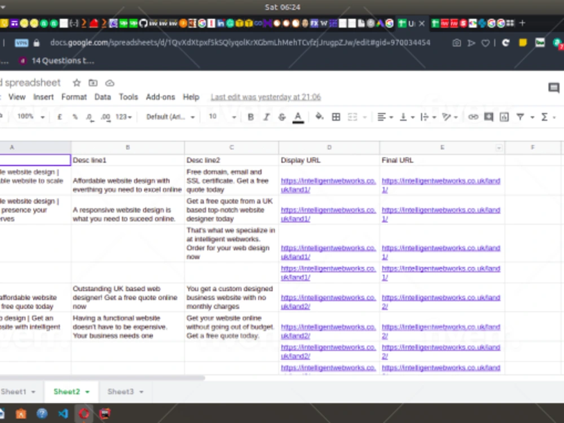Open the Add-ons menu
This screenshot has height=423, width=564.
(160, 97)
